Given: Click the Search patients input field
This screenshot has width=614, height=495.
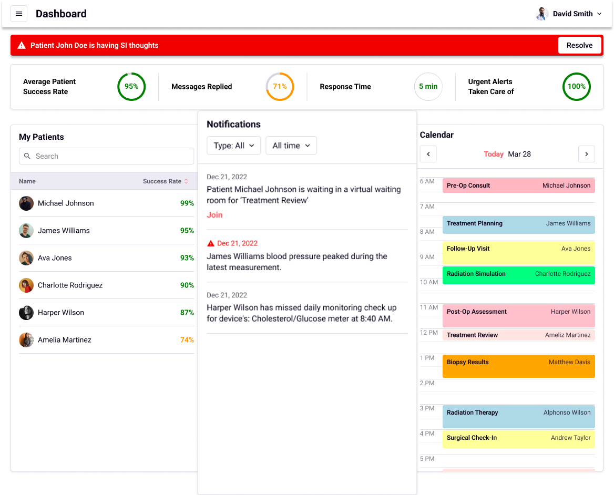Looking at the screenshot, I should pos(112,156).
